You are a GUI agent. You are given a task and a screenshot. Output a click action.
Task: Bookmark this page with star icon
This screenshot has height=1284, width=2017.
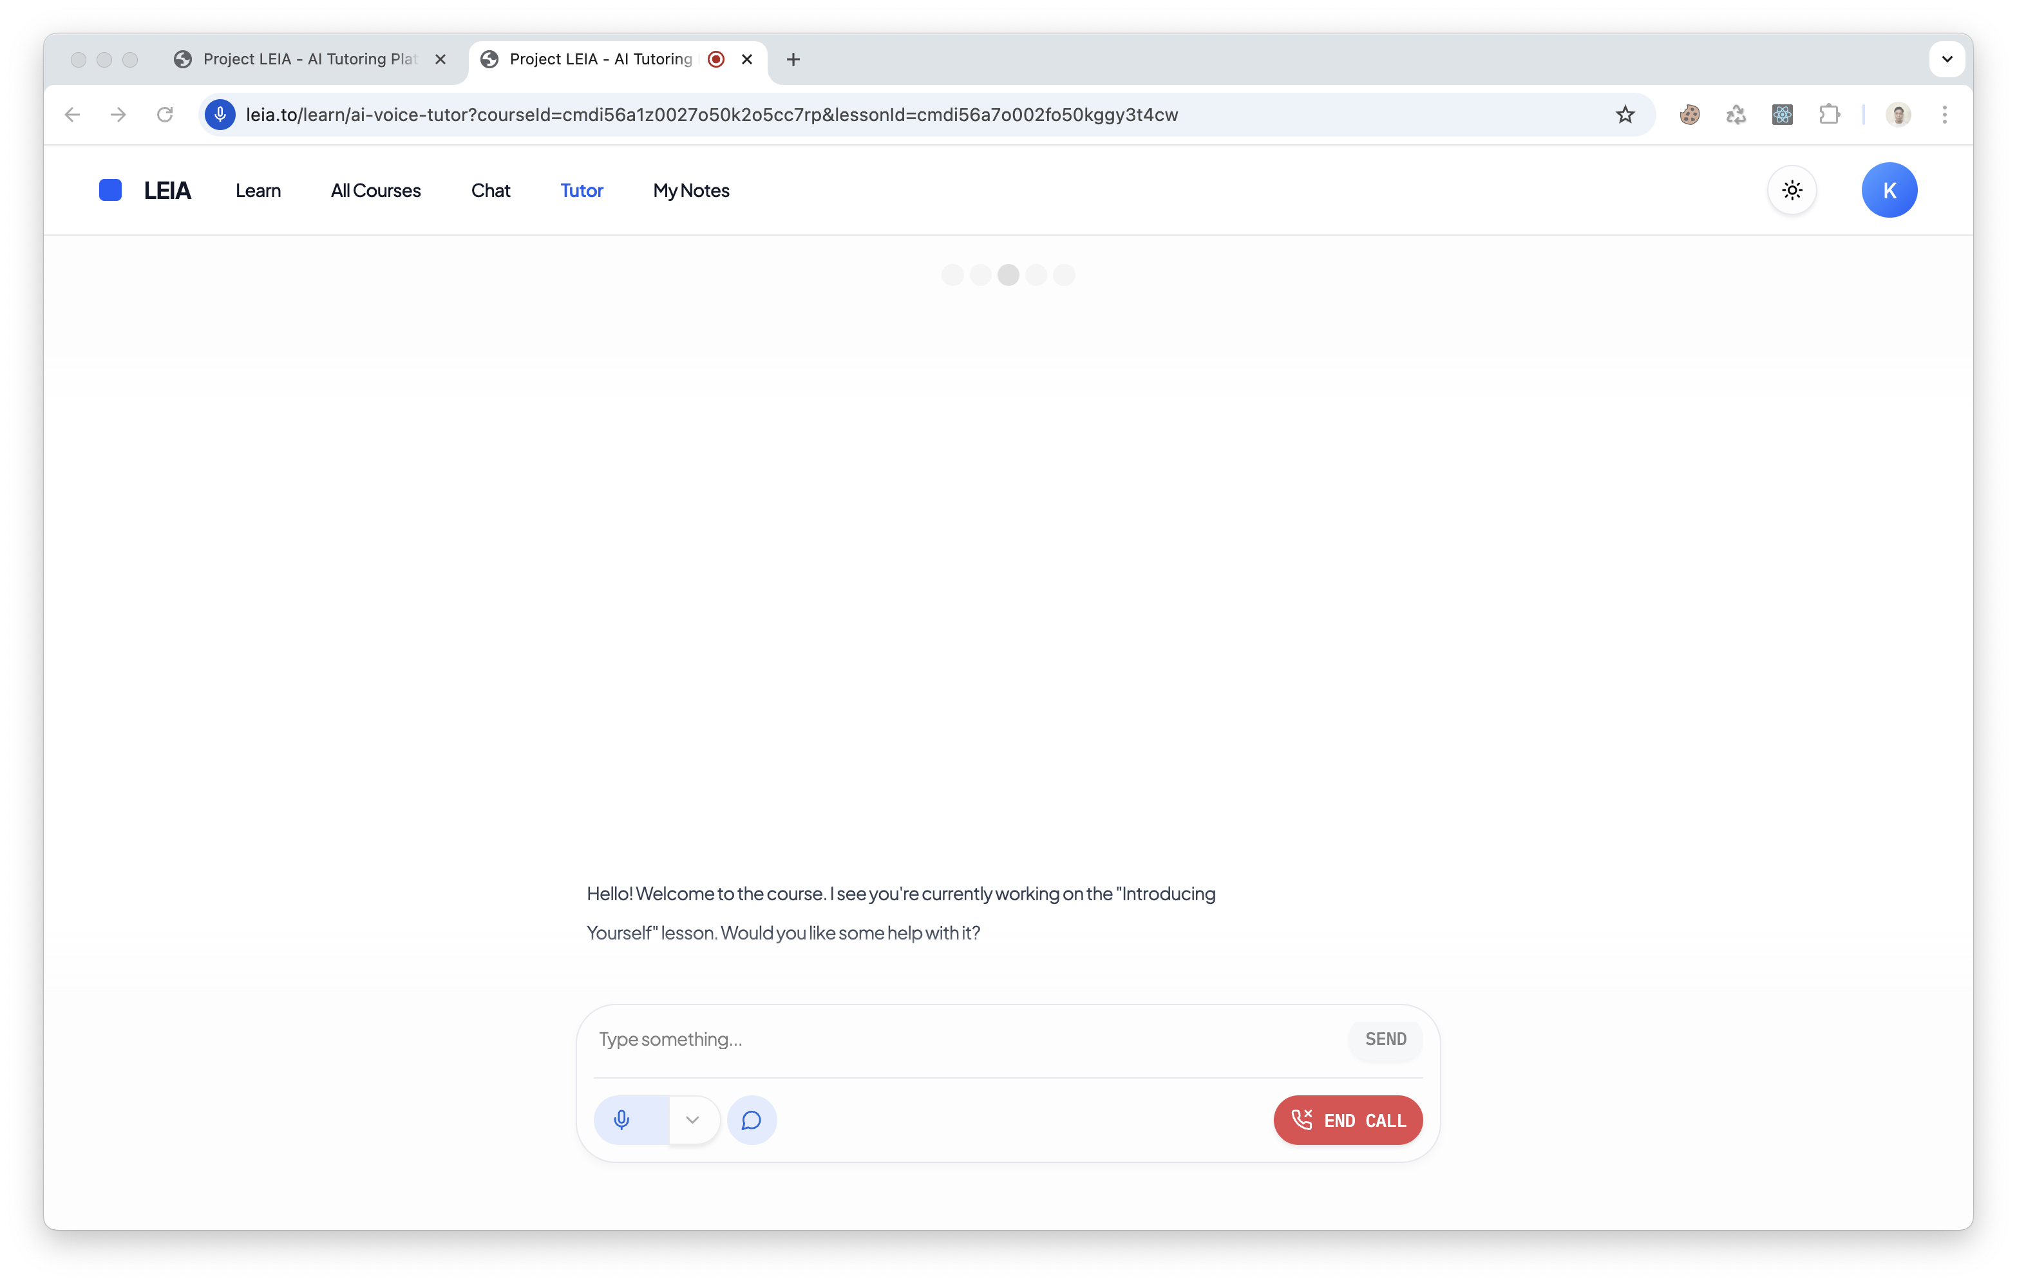click(x=1624, y=115)
